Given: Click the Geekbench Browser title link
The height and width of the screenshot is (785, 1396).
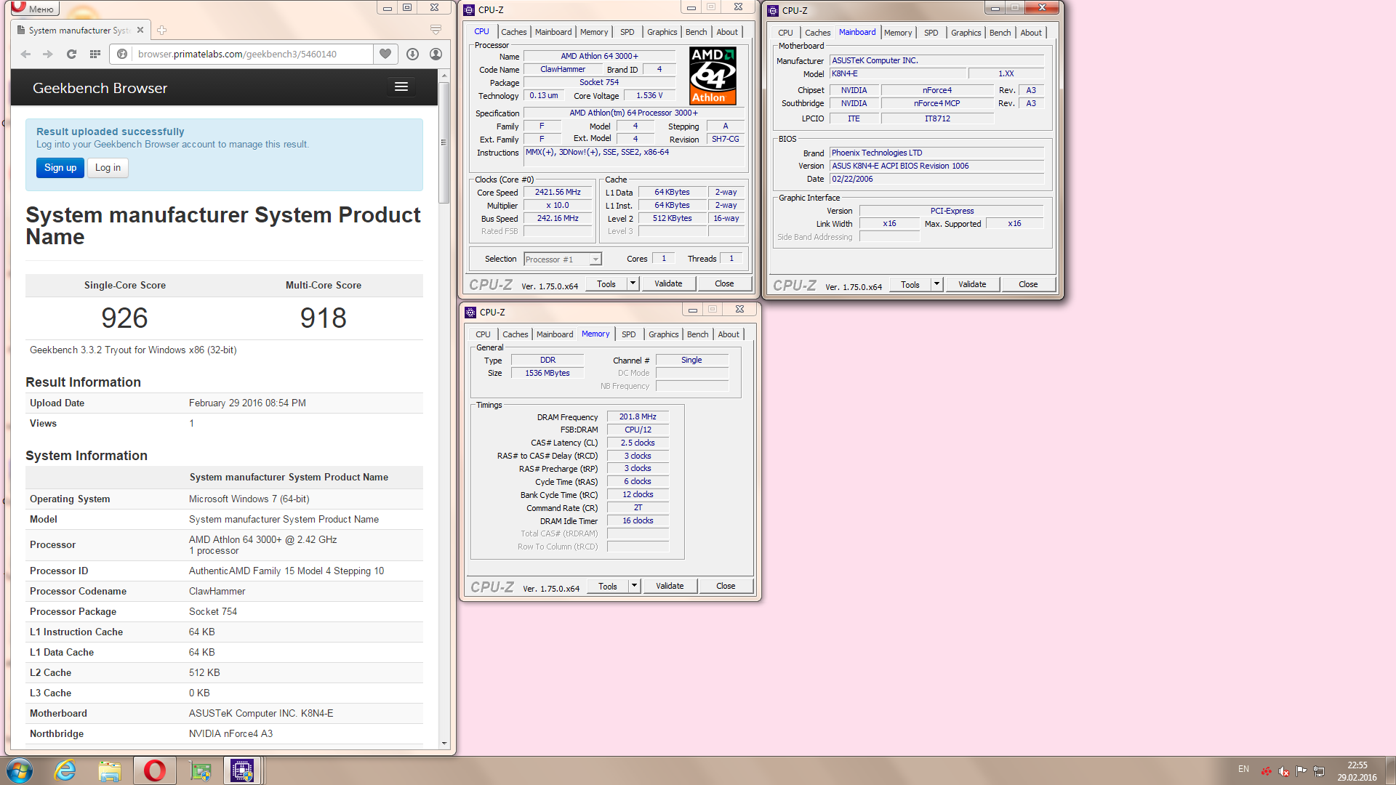Looking at the screenshot, I should [100, 88].
